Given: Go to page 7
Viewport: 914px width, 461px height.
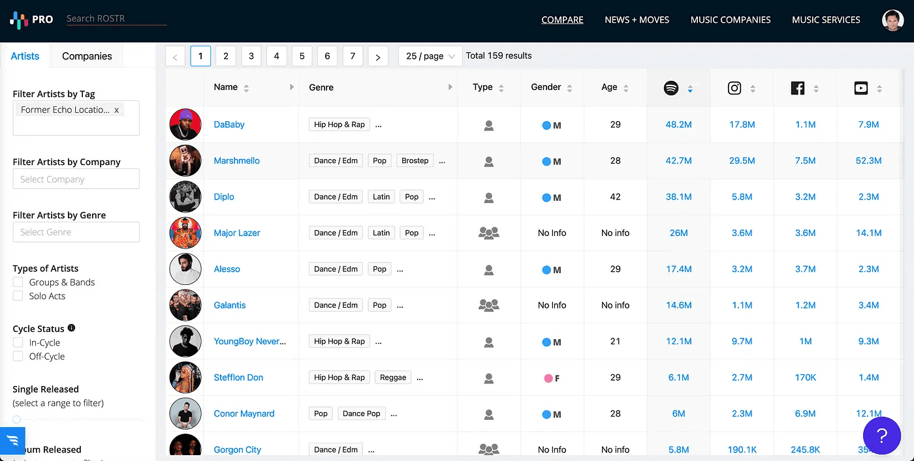Looking at the screenshot, I should click(353, 56).
